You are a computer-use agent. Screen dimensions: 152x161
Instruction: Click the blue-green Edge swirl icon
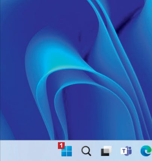coord(146,151)
